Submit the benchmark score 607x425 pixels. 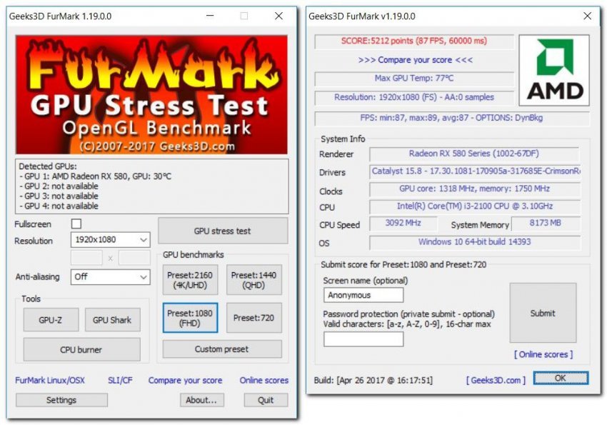click(543, 313)
